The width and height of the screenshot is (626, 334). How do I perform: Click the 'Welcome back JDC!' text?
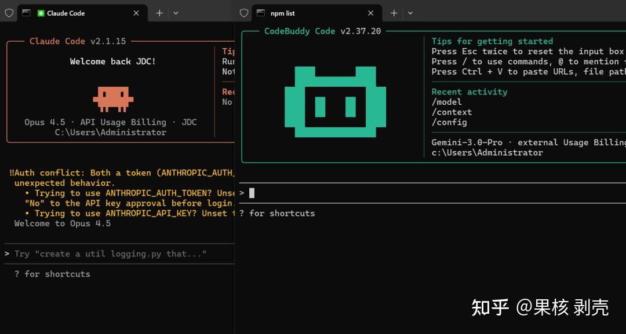(x=113, y=61)
